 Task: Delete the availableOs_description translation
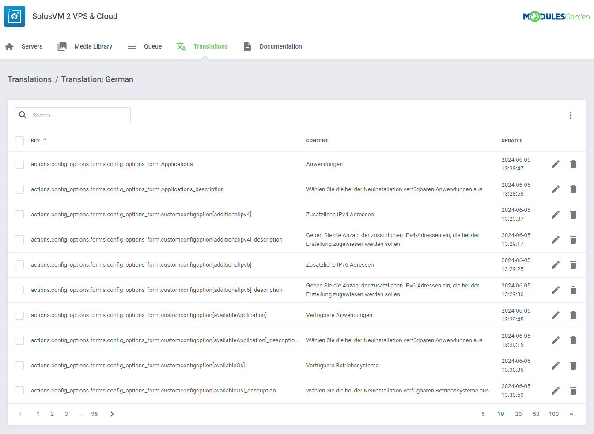(573, 390)
